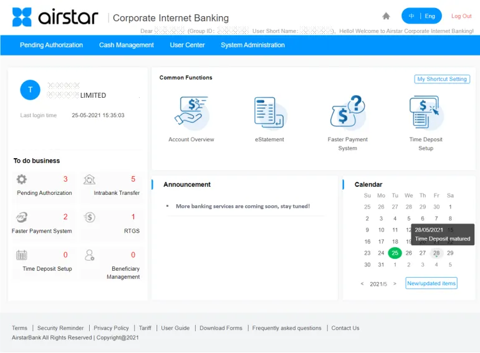480x353 pixels.
Task: Open the Security Reminder footer link
Action: pos(60,328)
